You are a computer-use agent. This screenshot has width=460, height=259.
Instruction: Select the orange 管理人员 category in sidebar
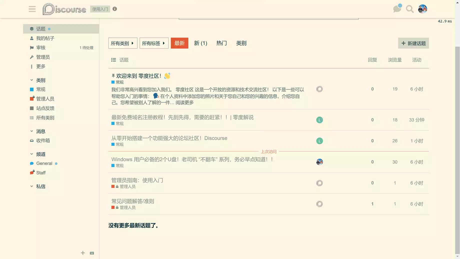click(45, 99)
